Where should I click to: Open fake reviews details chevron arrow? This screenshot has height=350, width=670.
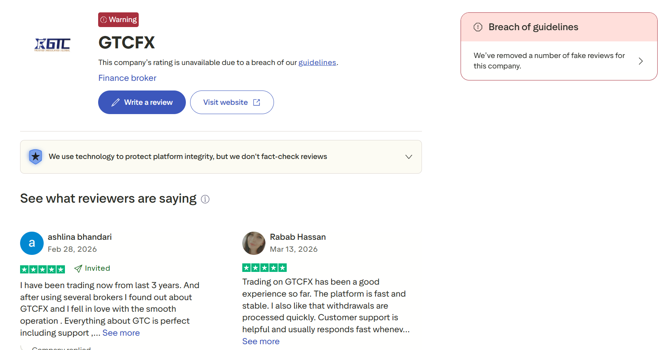pos(641,61)
